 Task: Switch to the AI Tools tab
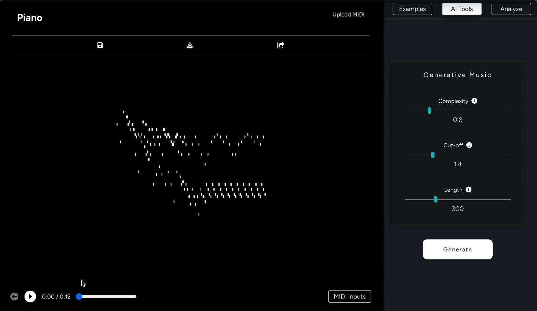462,9
